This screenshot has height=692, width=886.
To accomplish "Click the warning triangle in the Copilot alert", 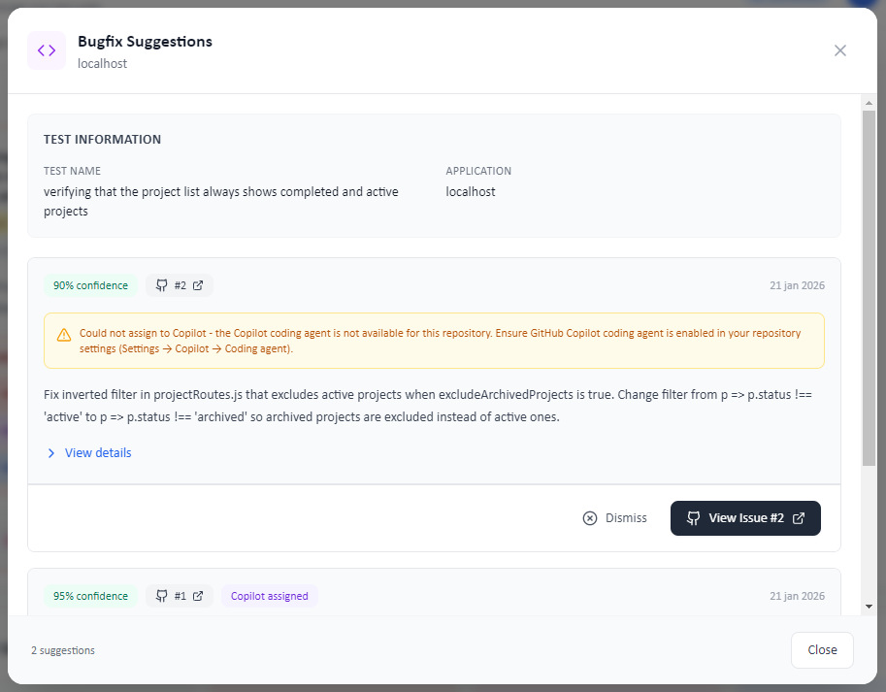I will click(x=64, y=335).
